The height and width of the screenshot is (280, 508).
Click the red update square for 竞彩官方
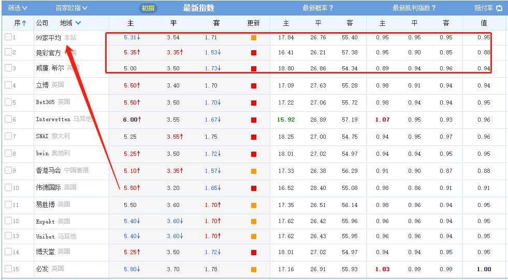[254, 53]
